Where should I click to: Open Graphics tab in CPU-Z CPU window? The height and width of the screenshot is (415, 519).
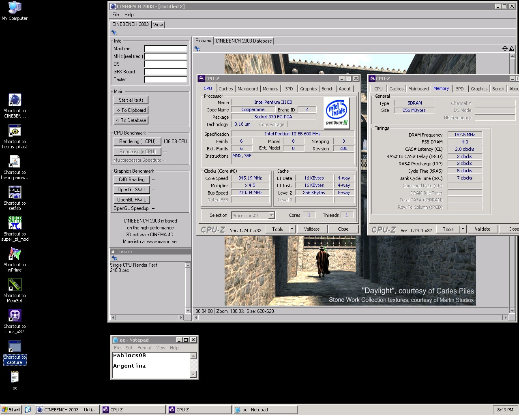pyautogui.click(x=309, y=89)
